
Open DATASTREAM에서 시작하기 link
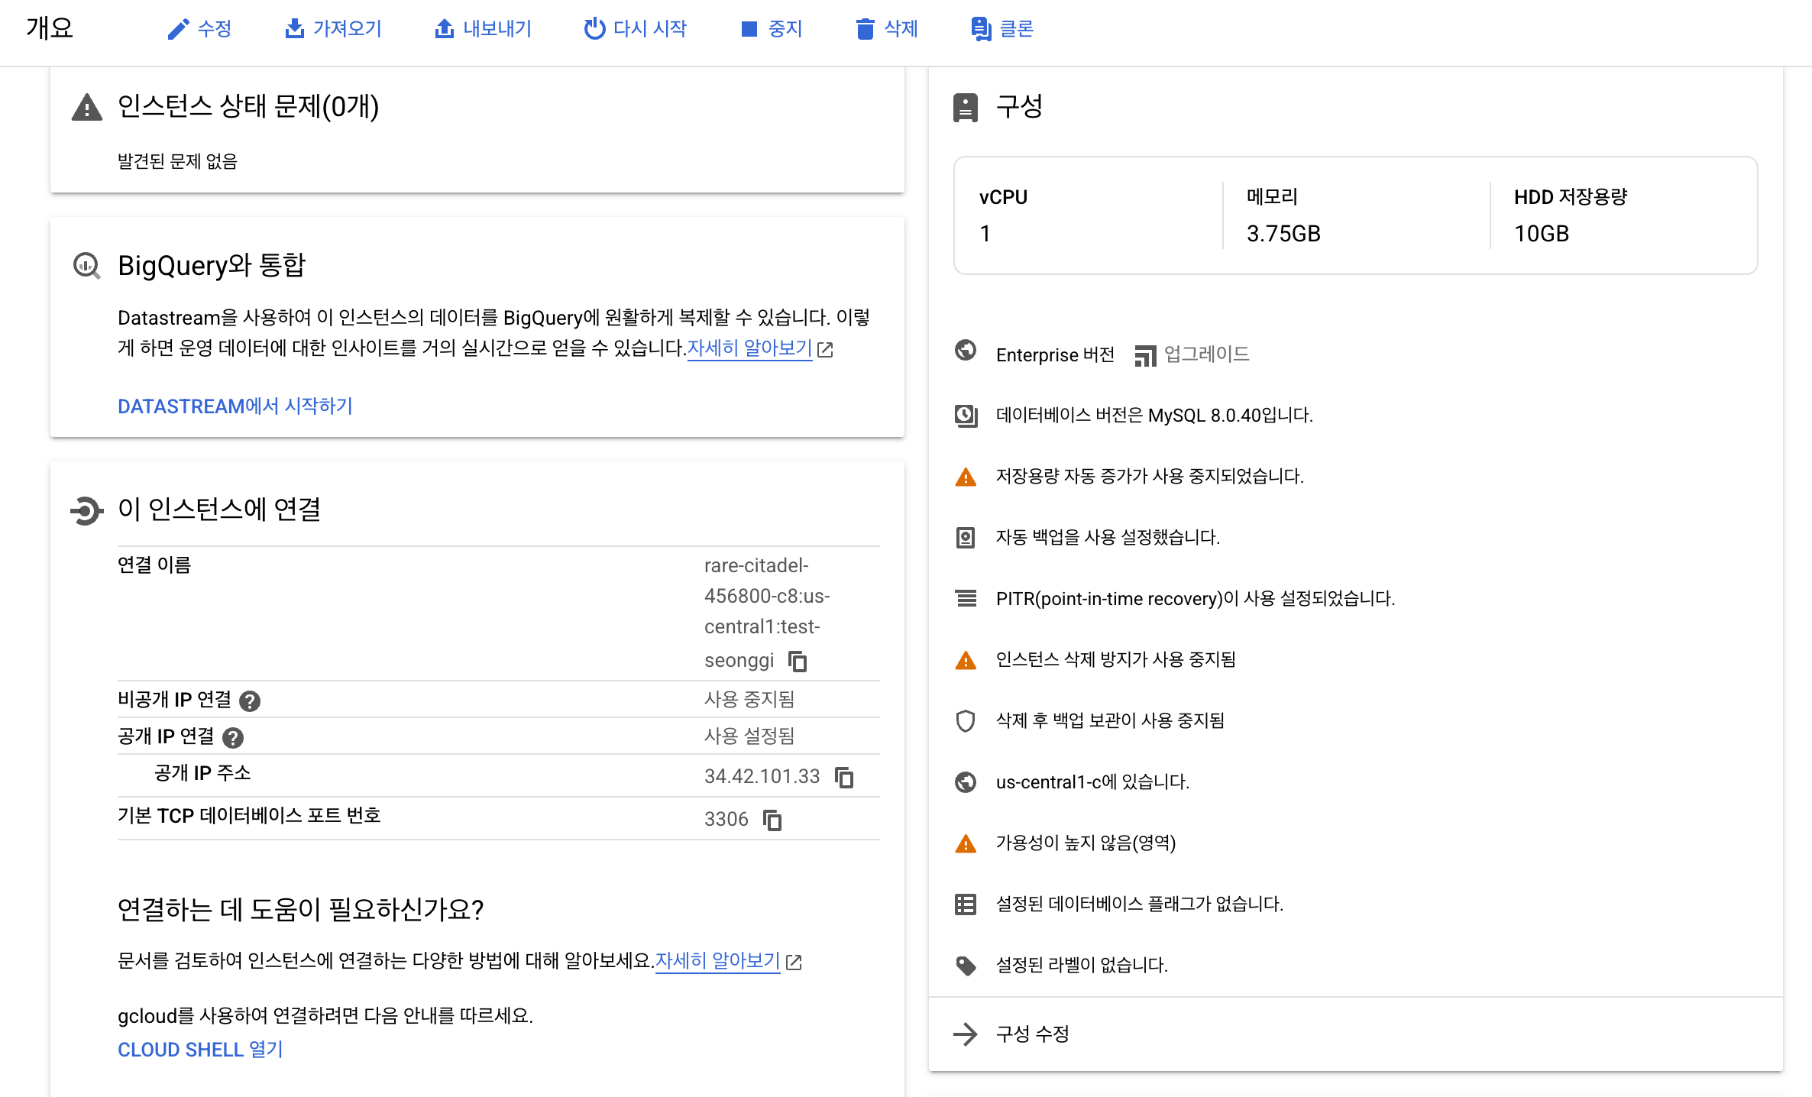[235, 406]
